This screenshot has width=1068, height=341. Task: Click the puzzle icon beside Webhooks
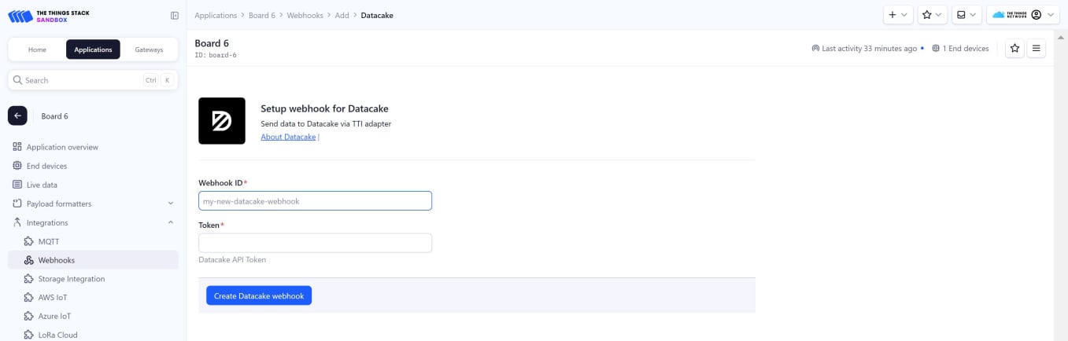[x=29, y=260]
